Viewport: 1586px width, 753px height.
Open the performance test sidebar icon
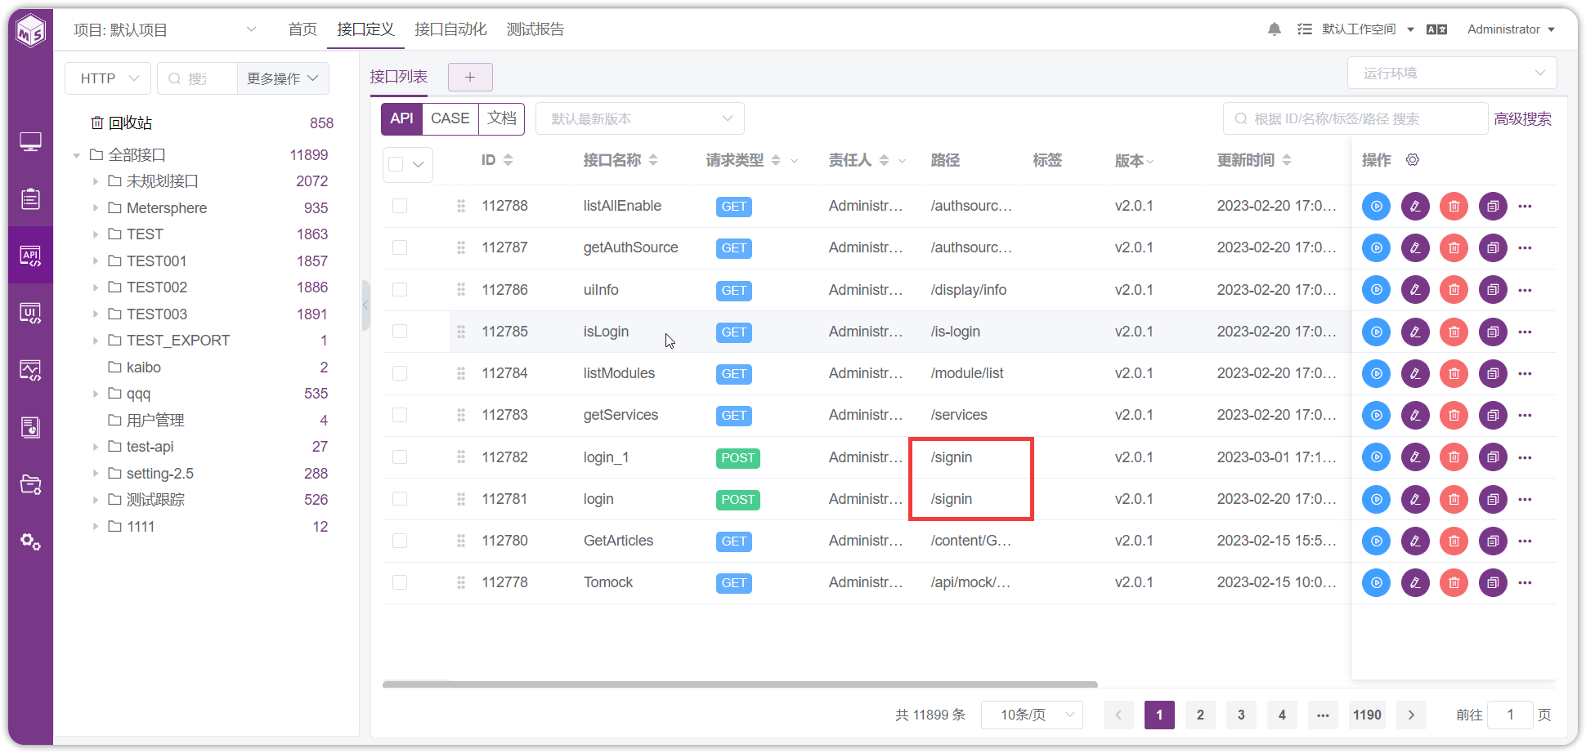tap(30, 370)
